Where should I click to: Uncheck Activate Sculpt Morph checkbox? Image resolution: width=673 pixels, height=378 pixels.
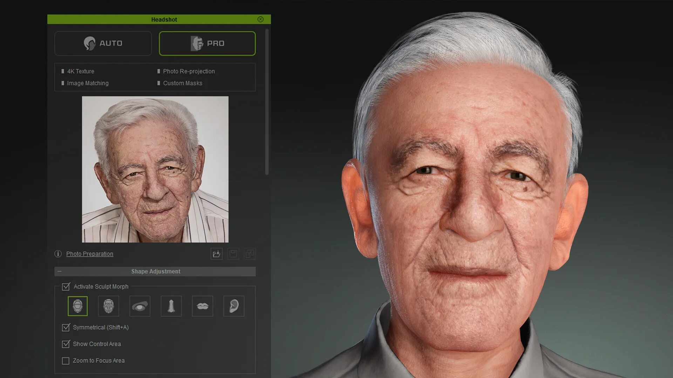pos(66,287)
